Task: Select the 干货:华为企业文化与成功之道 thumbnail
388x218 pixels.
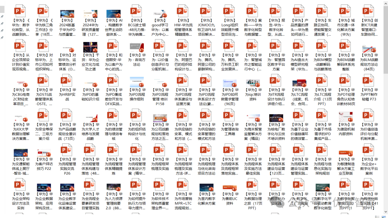Action: 90,47
